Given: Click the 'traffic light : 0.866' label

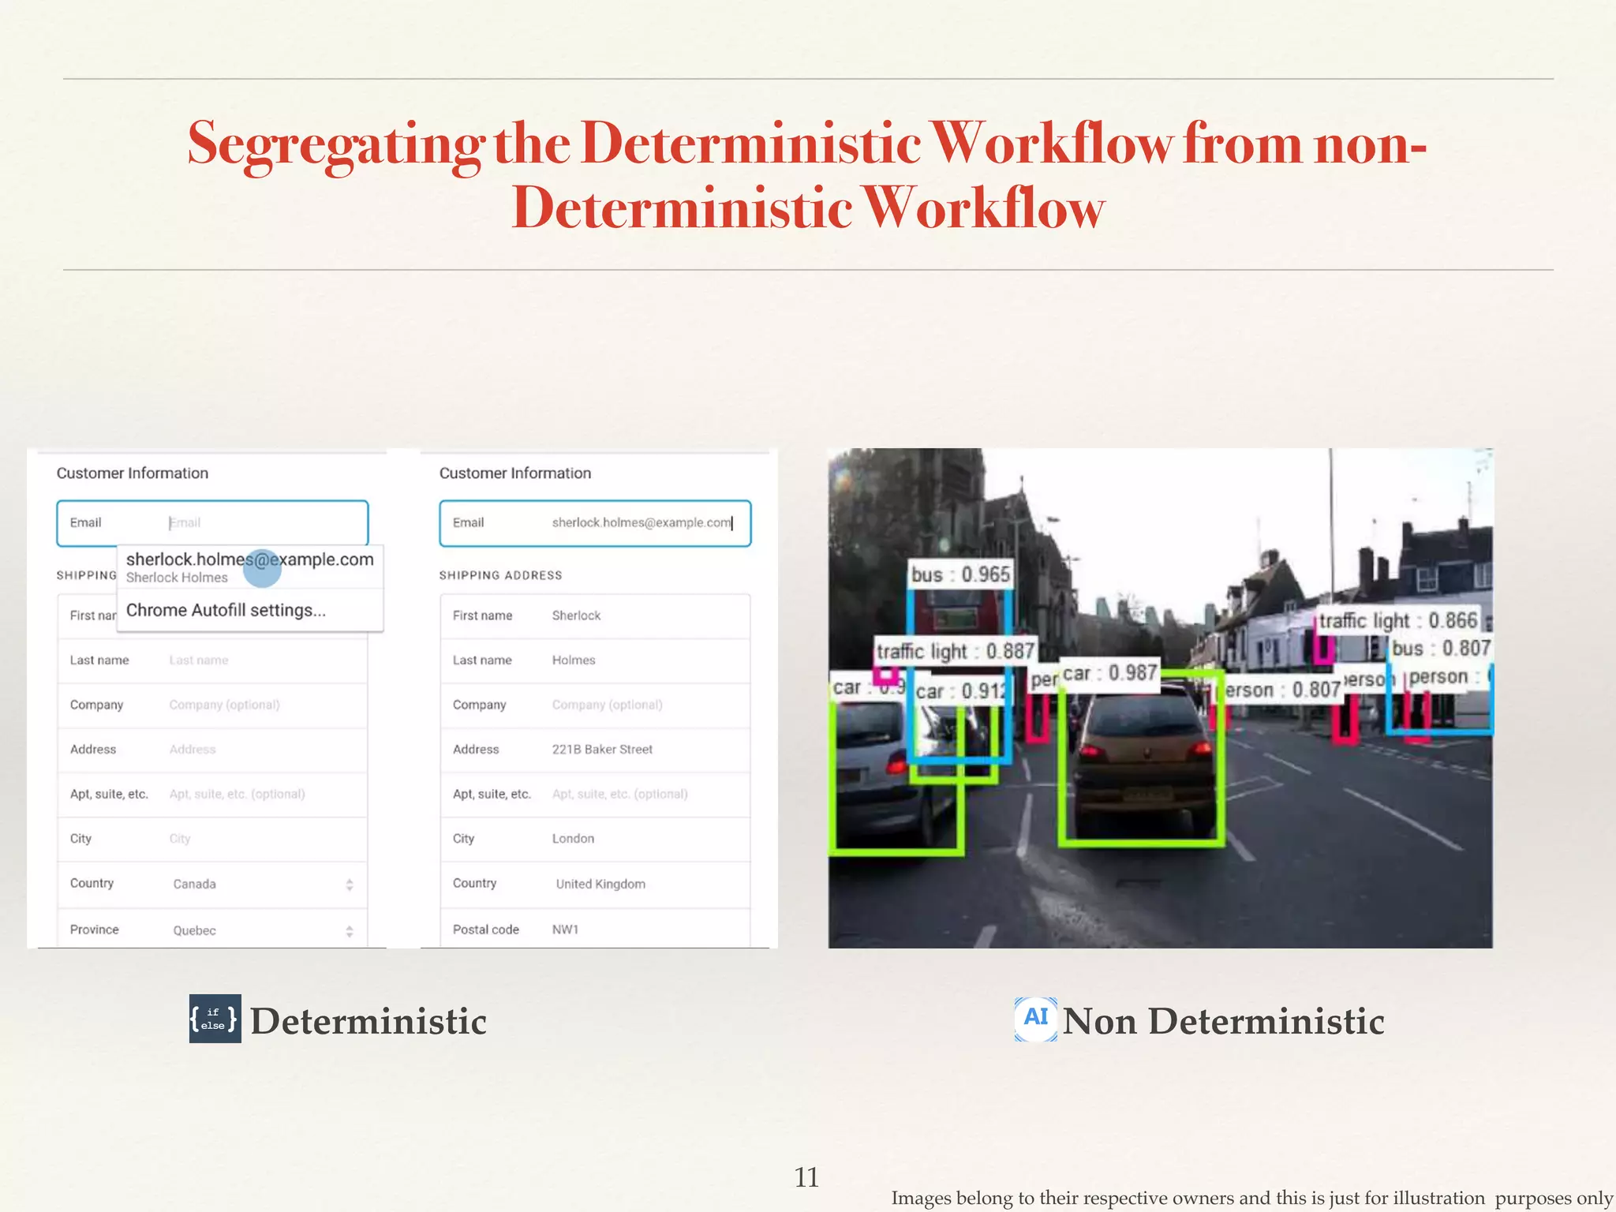Looking at the screenshot, I should pyautogui.click(x=1397, y=621).
